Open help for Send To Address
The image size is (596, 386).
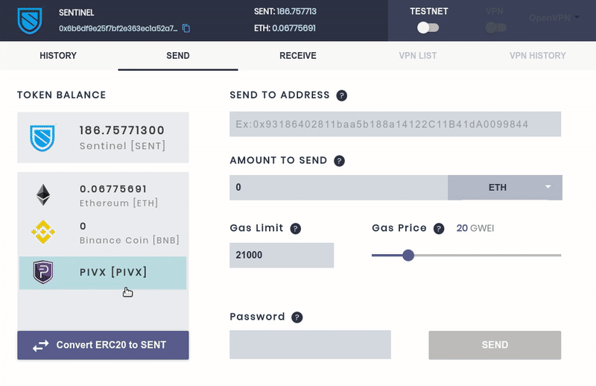(342, 95)
